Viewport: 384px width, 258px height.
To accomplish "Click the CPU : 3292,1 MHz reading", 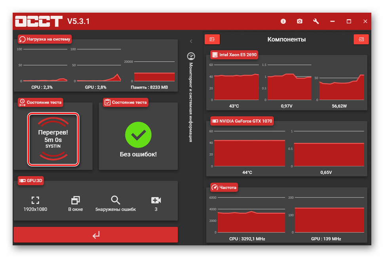I will [x=247, y=239].
